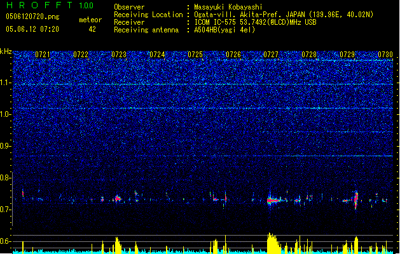Screen dimensions: 400x254
Task: Select the 0.9 kHz axis label
Action: pos(6,146)
